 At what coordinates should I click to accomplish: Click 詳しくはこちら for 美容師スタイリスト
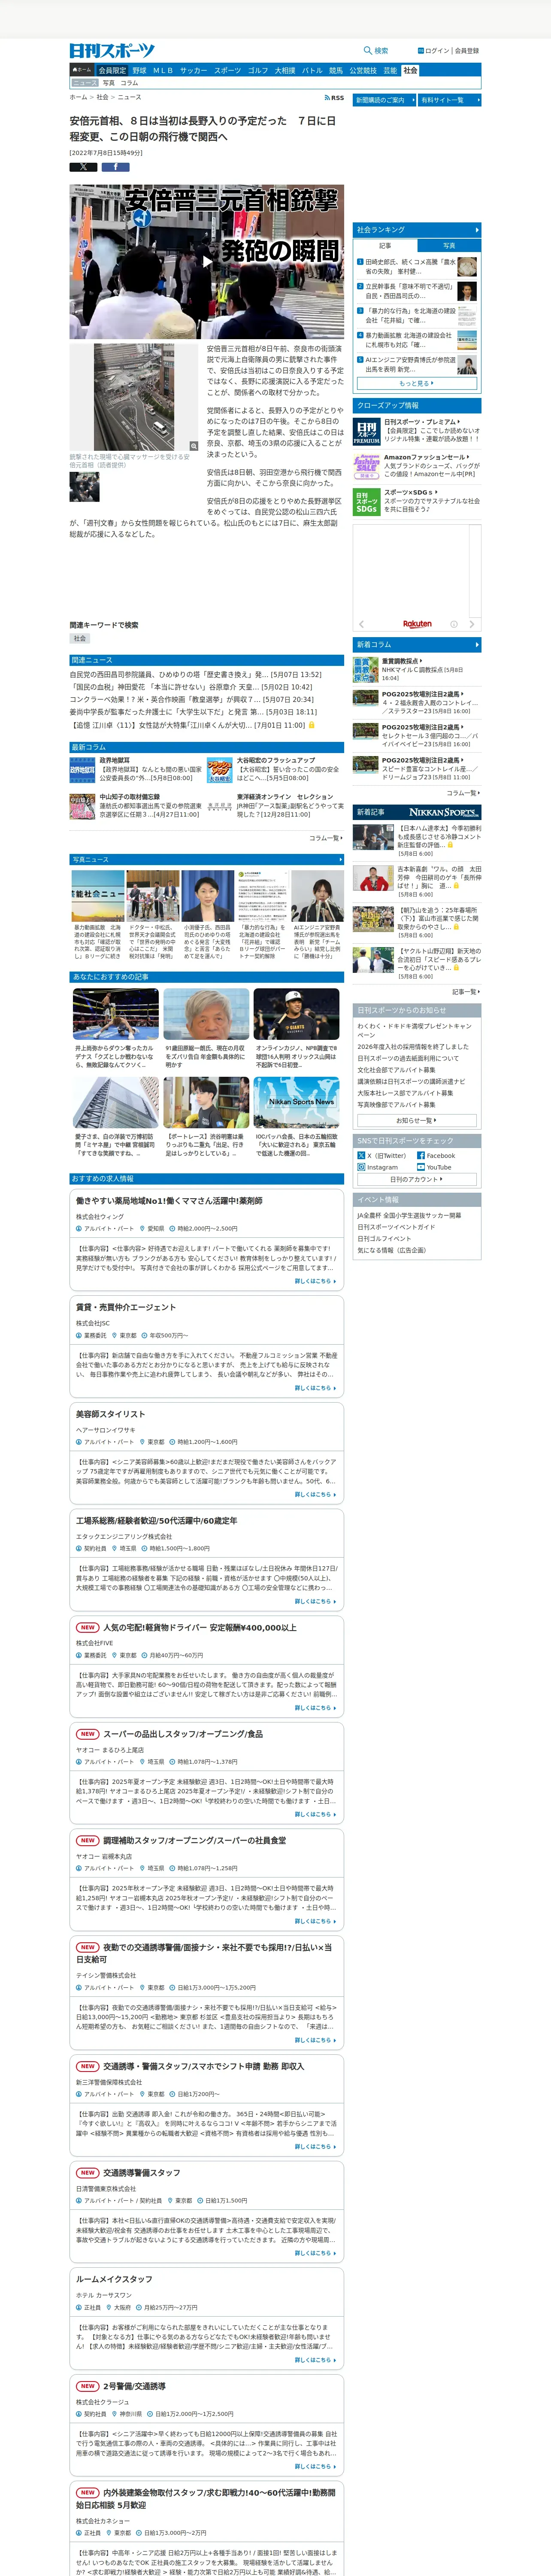coord(315,1494)
